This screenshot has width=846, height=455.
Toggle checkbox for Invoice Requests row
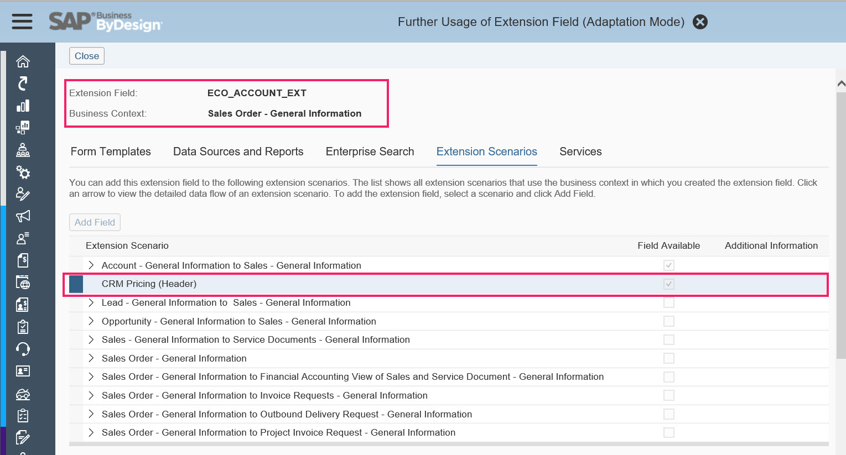669,395
